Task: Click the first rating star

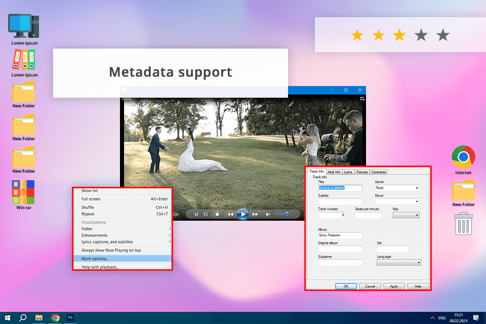Action: (357, 35)
